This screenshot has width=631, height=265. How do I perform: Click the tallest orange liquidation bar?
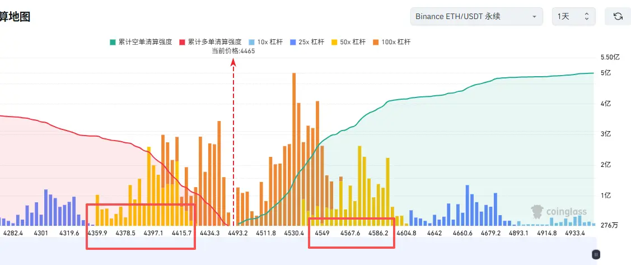click(x=294, y=149)
